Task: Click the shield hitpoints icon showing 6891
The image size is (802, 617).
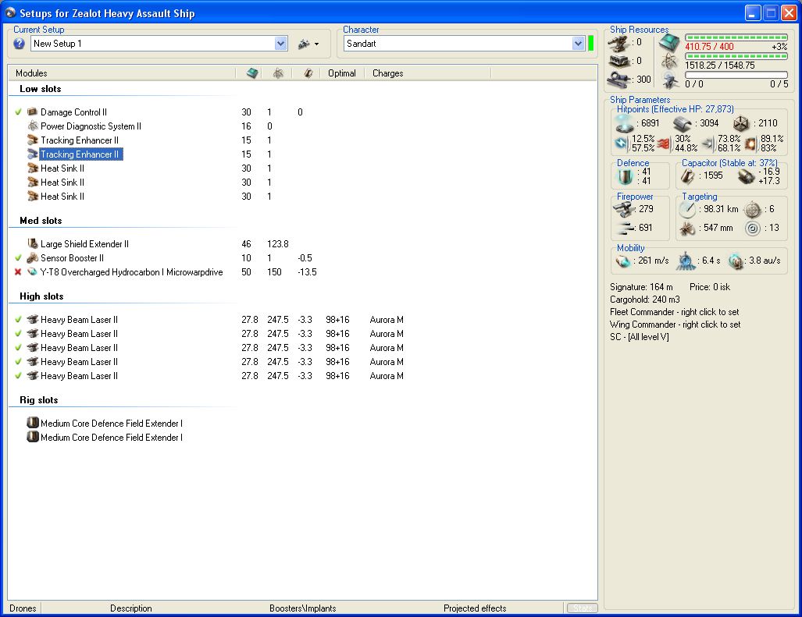Action: coord(624,123)
